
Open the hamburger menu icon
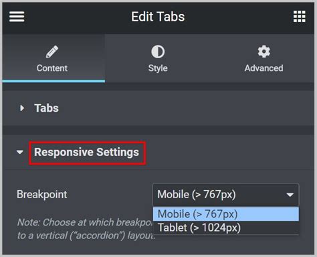pyautogui.click(x=17, y=17)
